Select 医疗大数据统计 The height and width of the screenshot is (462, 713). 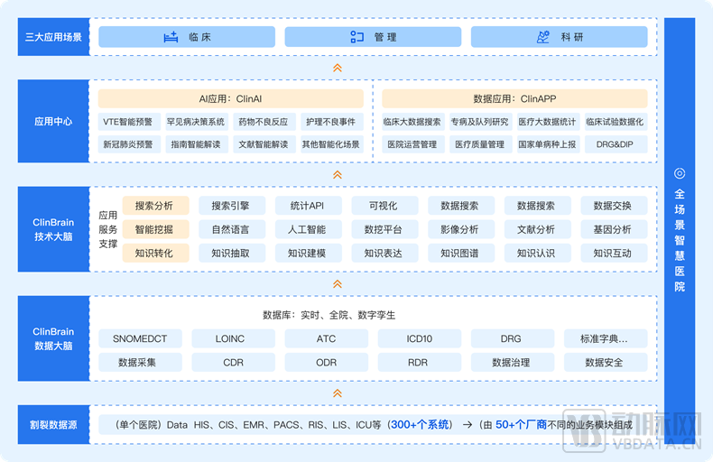549,122
